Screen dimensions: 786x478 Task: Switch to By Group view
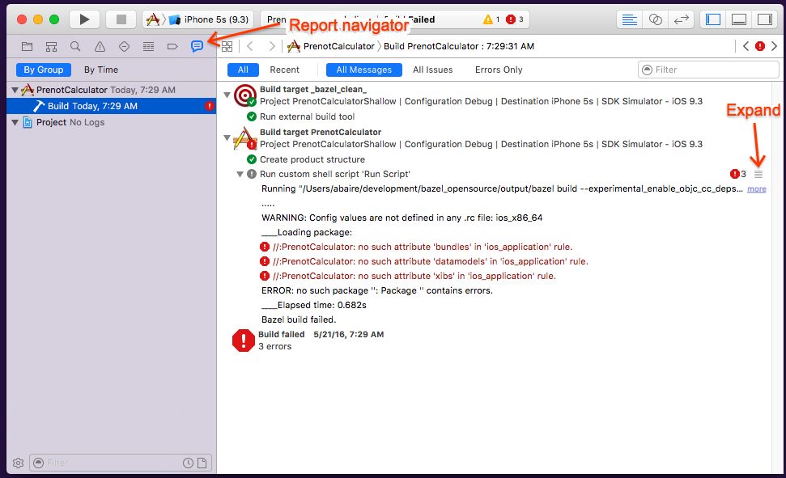(x=44, y=70)
